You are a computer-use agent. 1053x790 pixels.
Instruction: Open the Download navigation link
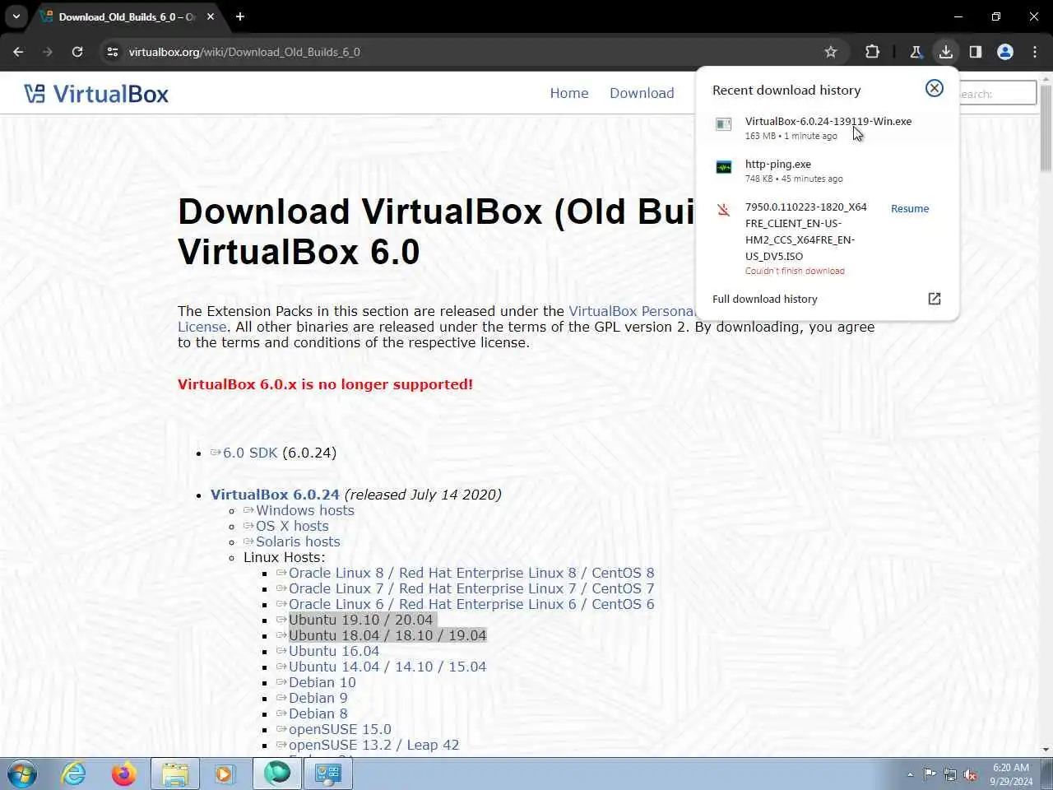(642, 93)
